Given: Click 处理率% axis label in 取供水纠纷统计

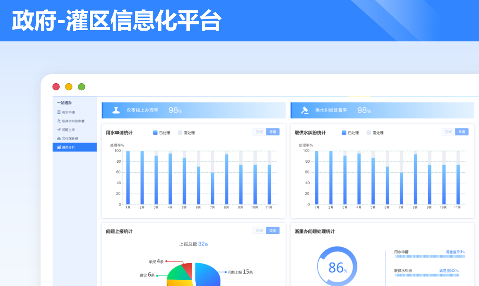Looking at the screenshot, I should 306,145.
